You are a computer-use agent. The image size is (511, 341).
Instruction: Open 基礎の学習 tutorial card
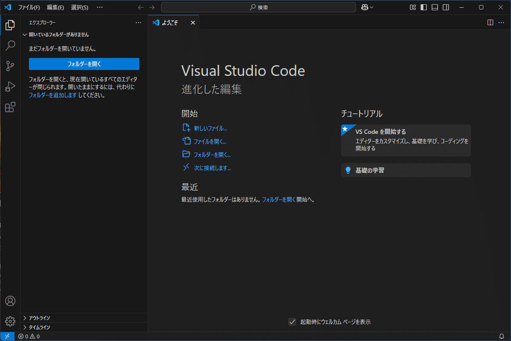[x=406, y=170]
